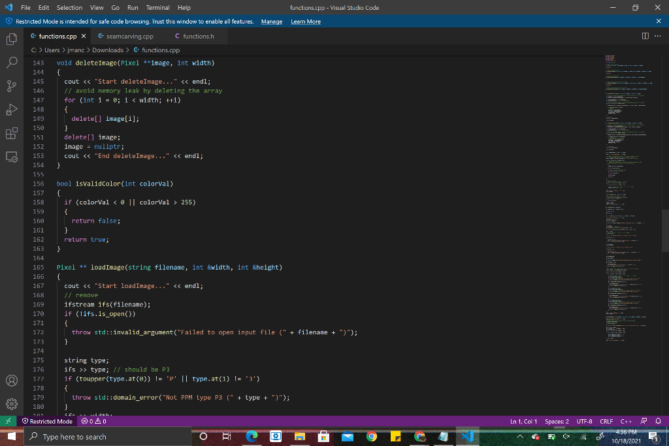Click the Learn More link in the banner

(305, 21)
